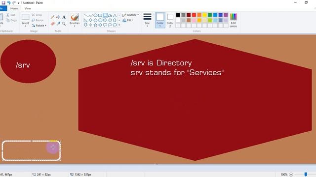Pick the black color swatch
Screen dimensions: 316x177
point(178,15)
